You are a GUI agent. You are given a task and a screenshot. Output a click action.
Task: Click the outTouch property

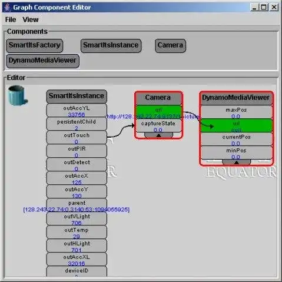pyautogui.click(x=77, y=138)
